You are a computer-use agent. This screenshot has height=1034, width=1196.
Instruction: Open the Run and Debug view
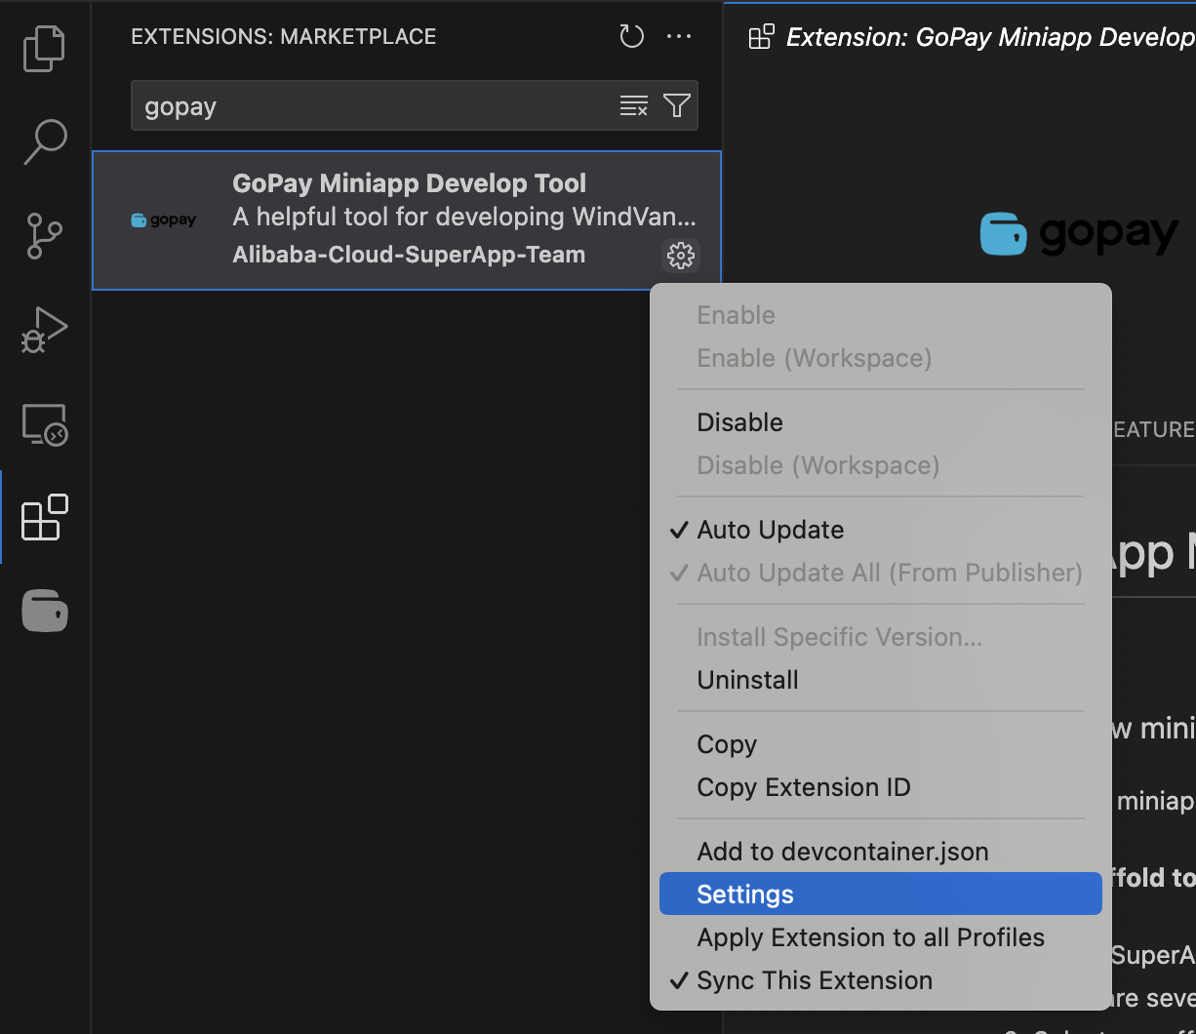[44, 330]
